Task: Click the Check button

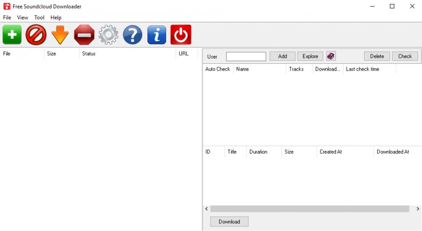Action: pyautogui.click(x=405, y=56)
